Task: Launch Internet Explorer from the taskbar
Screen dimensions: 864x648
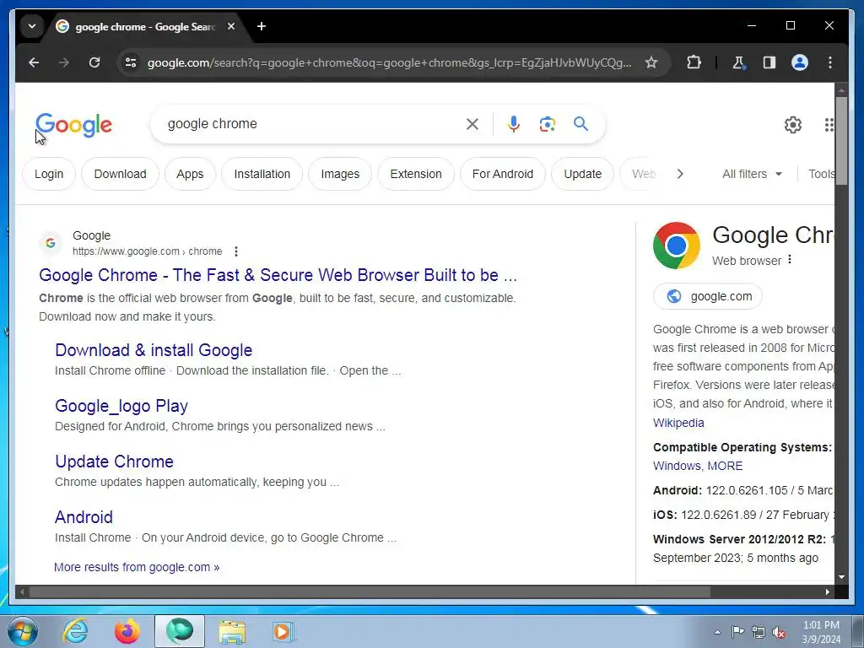Action: click(x=75, y=631)
